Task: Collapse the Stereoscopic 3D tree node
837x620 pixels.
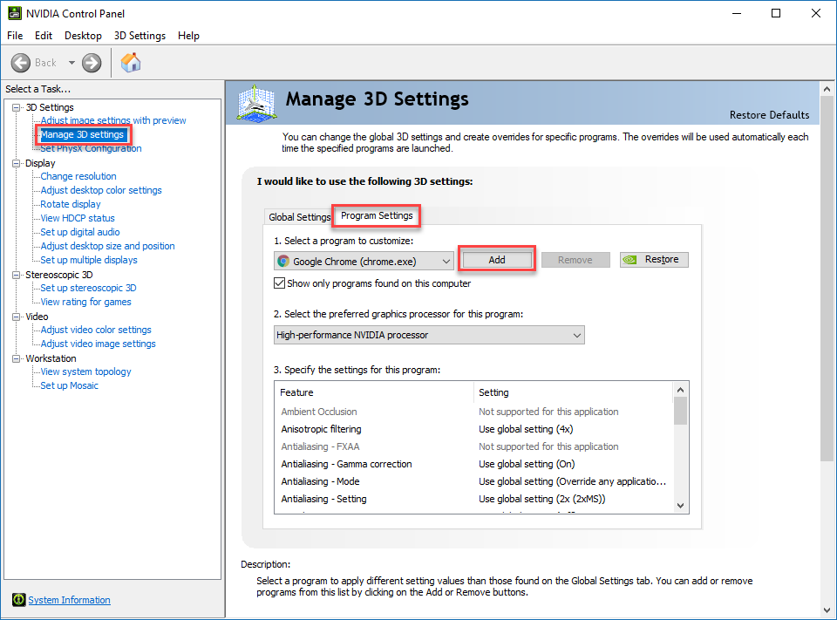Action: 17,275
